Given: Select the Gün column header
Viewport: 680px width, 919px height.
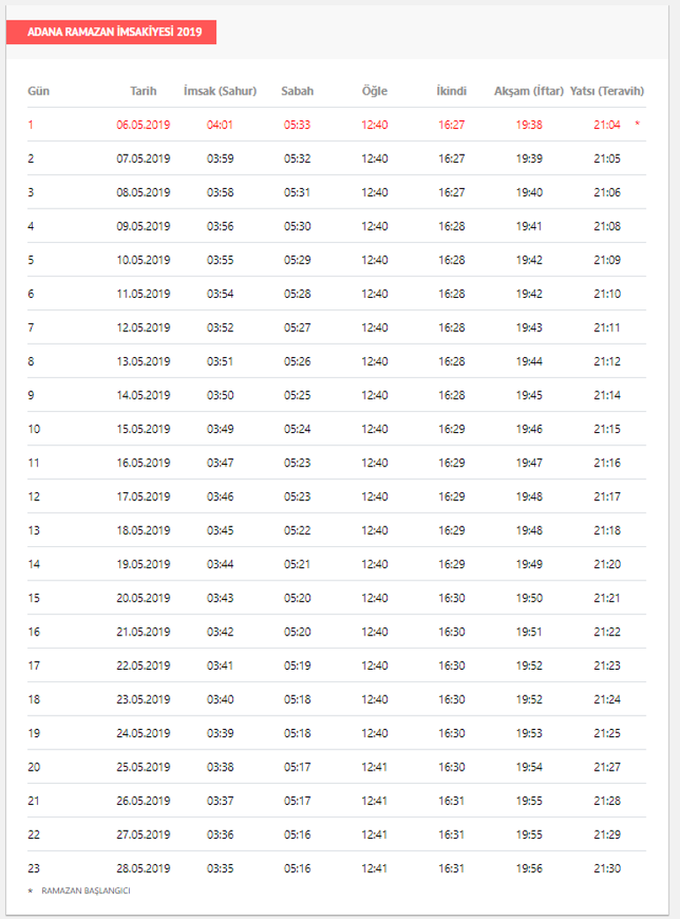Looking at the screenshot, I should pos(38,92).
